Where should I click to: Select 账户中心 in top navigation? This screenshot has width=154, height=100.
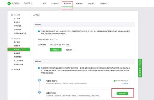pyautogui.click(x=67, y=4)
